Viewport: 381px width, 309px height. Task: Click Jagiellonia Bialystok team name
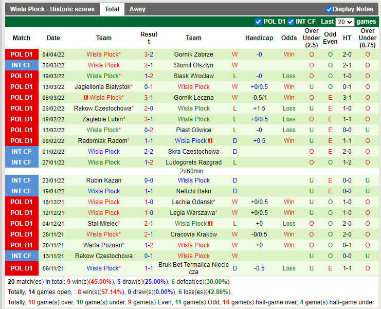[103, 87]
